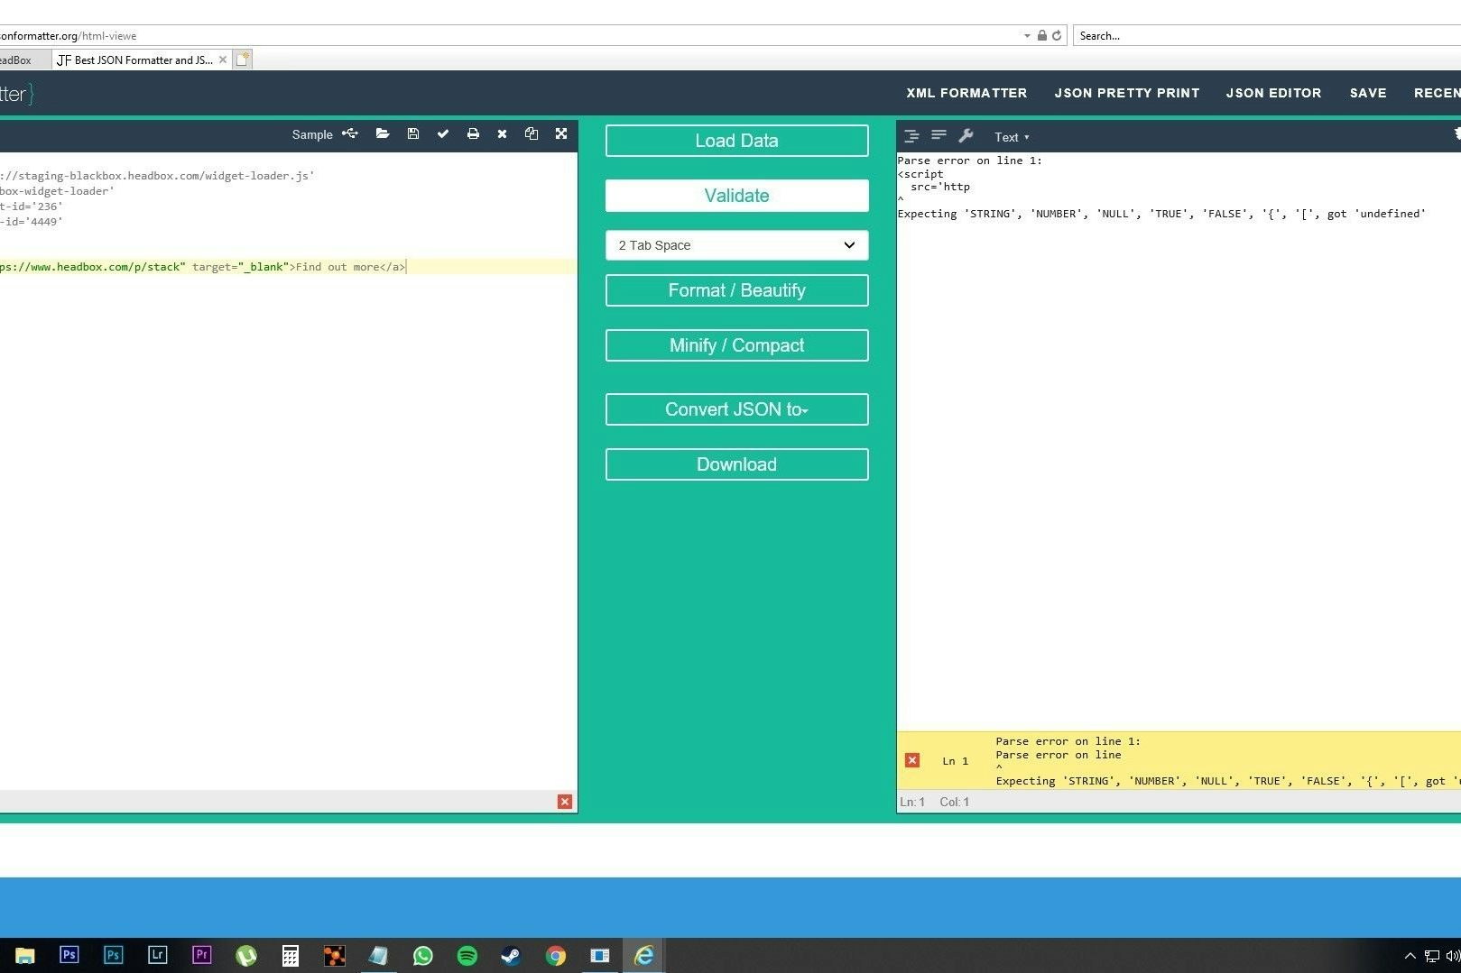This screenshot has width=1461, height=973.
Task: Click the red error icon in left status bar
Action: 565,802
